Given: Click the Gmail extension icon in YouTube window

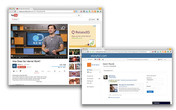Looking at the screenshot, I should tap(81, 12).
